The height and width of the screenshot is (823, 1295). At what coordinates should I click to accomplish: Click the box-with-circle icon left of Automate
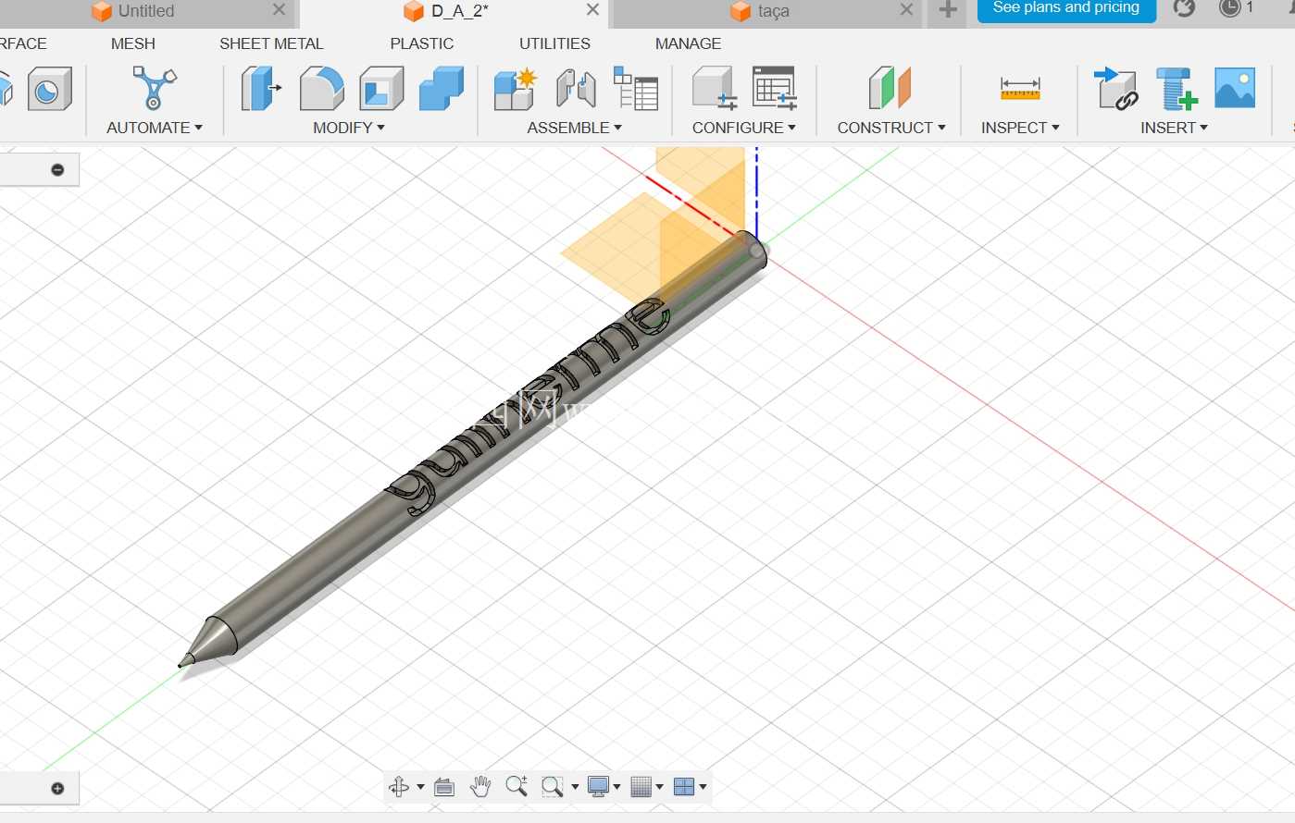49,89
